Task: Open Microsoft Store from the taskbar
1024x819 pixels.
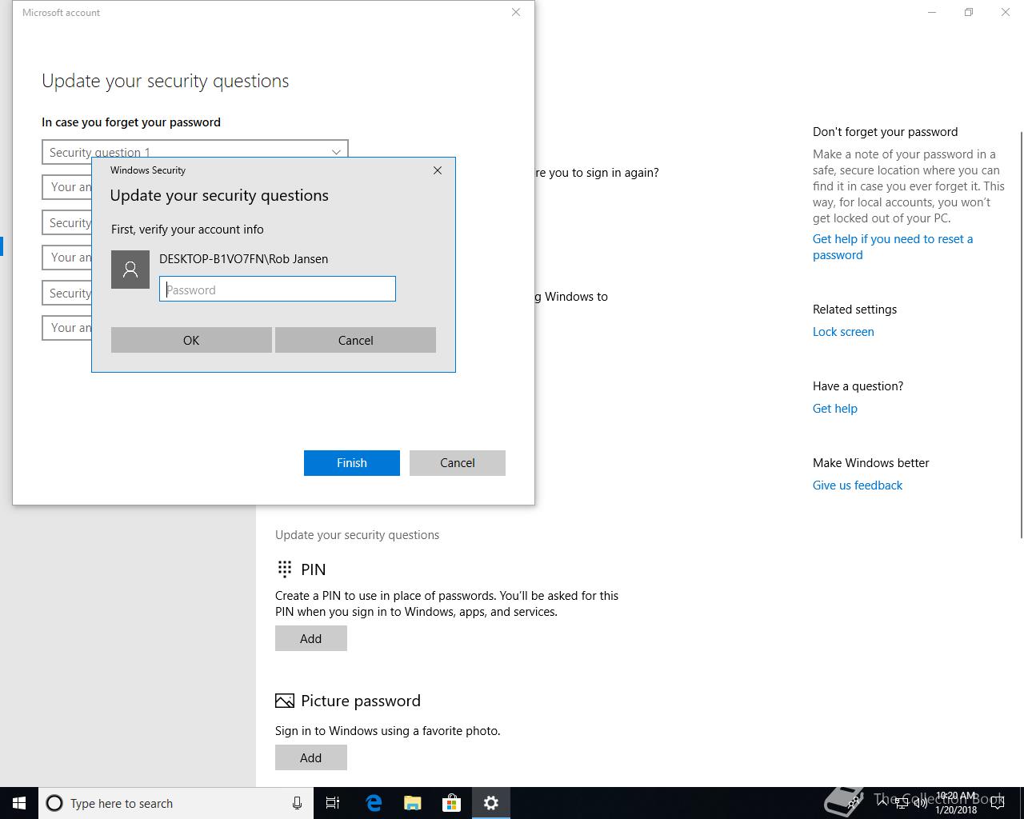Action: coord(452,803)
